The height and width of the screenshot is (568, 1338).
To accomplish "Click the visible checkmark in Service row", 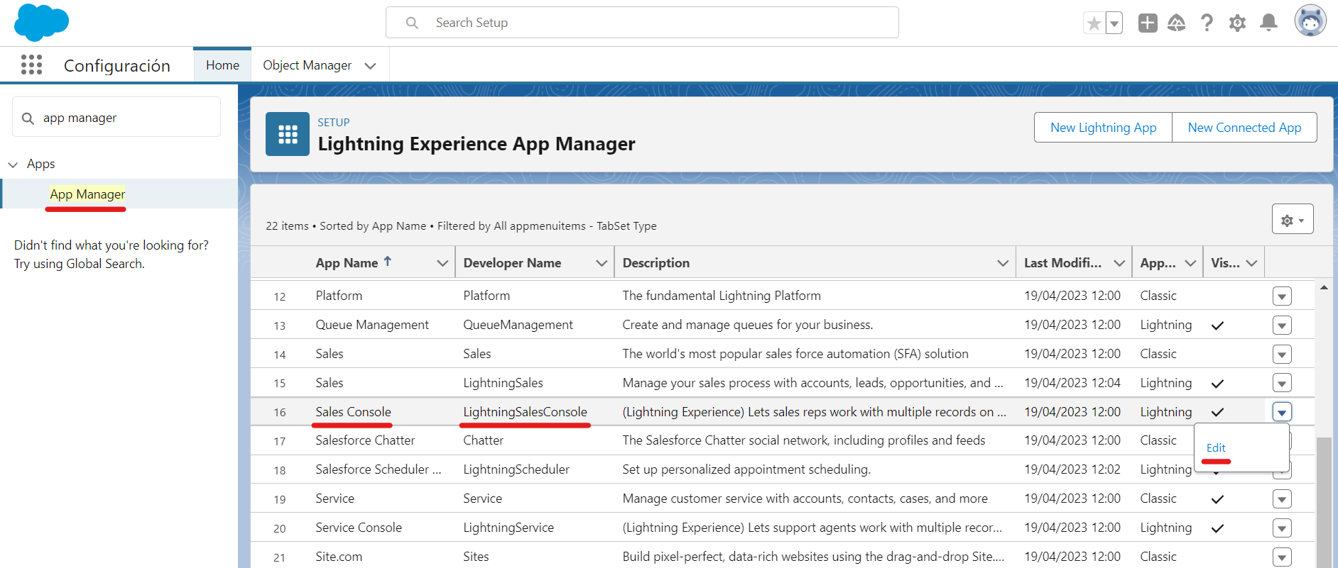I will [x=1217, y=499].
